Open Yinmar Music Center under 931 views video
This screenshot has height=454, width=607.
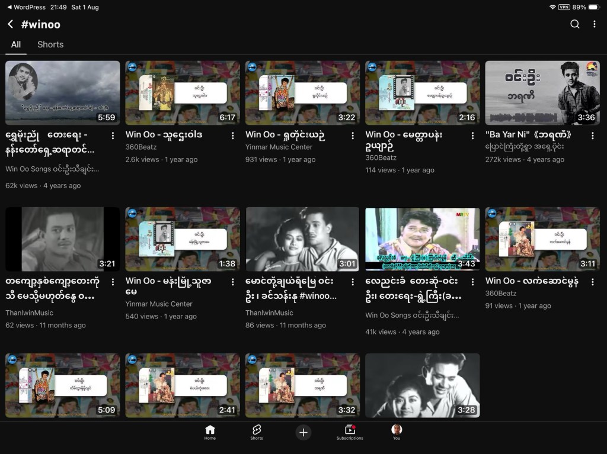tap(279, 147)
